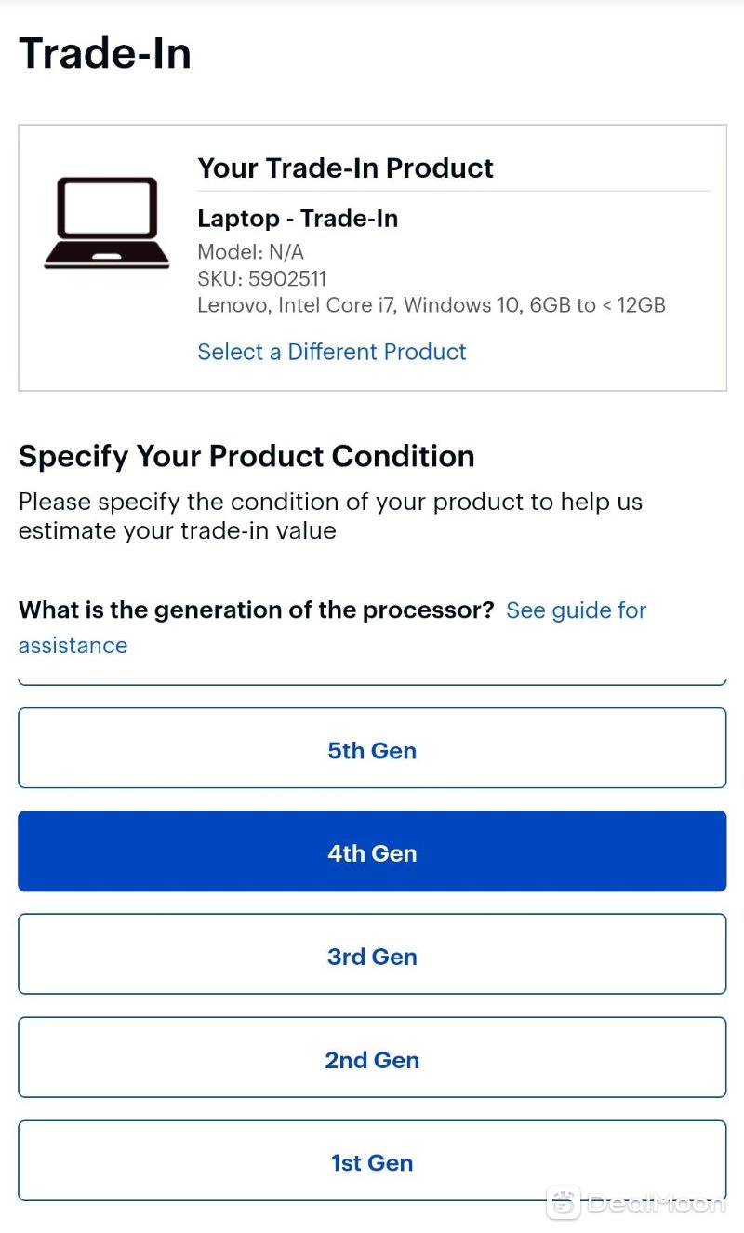Open the Select a Different Product link

coord(332,352)
